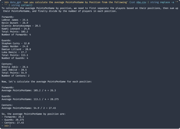
Task: Click the empty prompt on the last line
Action: pyautogui.click(x=10, y=126)
